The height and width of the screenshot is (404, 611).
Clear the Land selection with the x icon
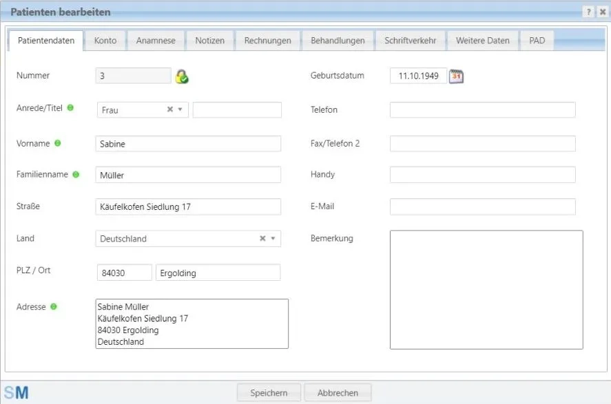262,239
